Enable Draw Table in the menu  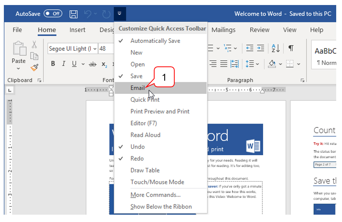160,170
